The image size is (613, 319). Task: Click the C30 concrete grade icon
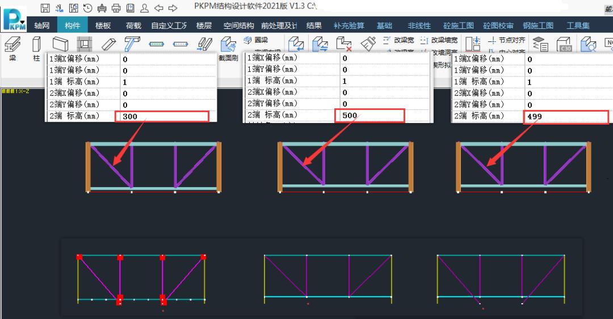[x=564, y=44]
